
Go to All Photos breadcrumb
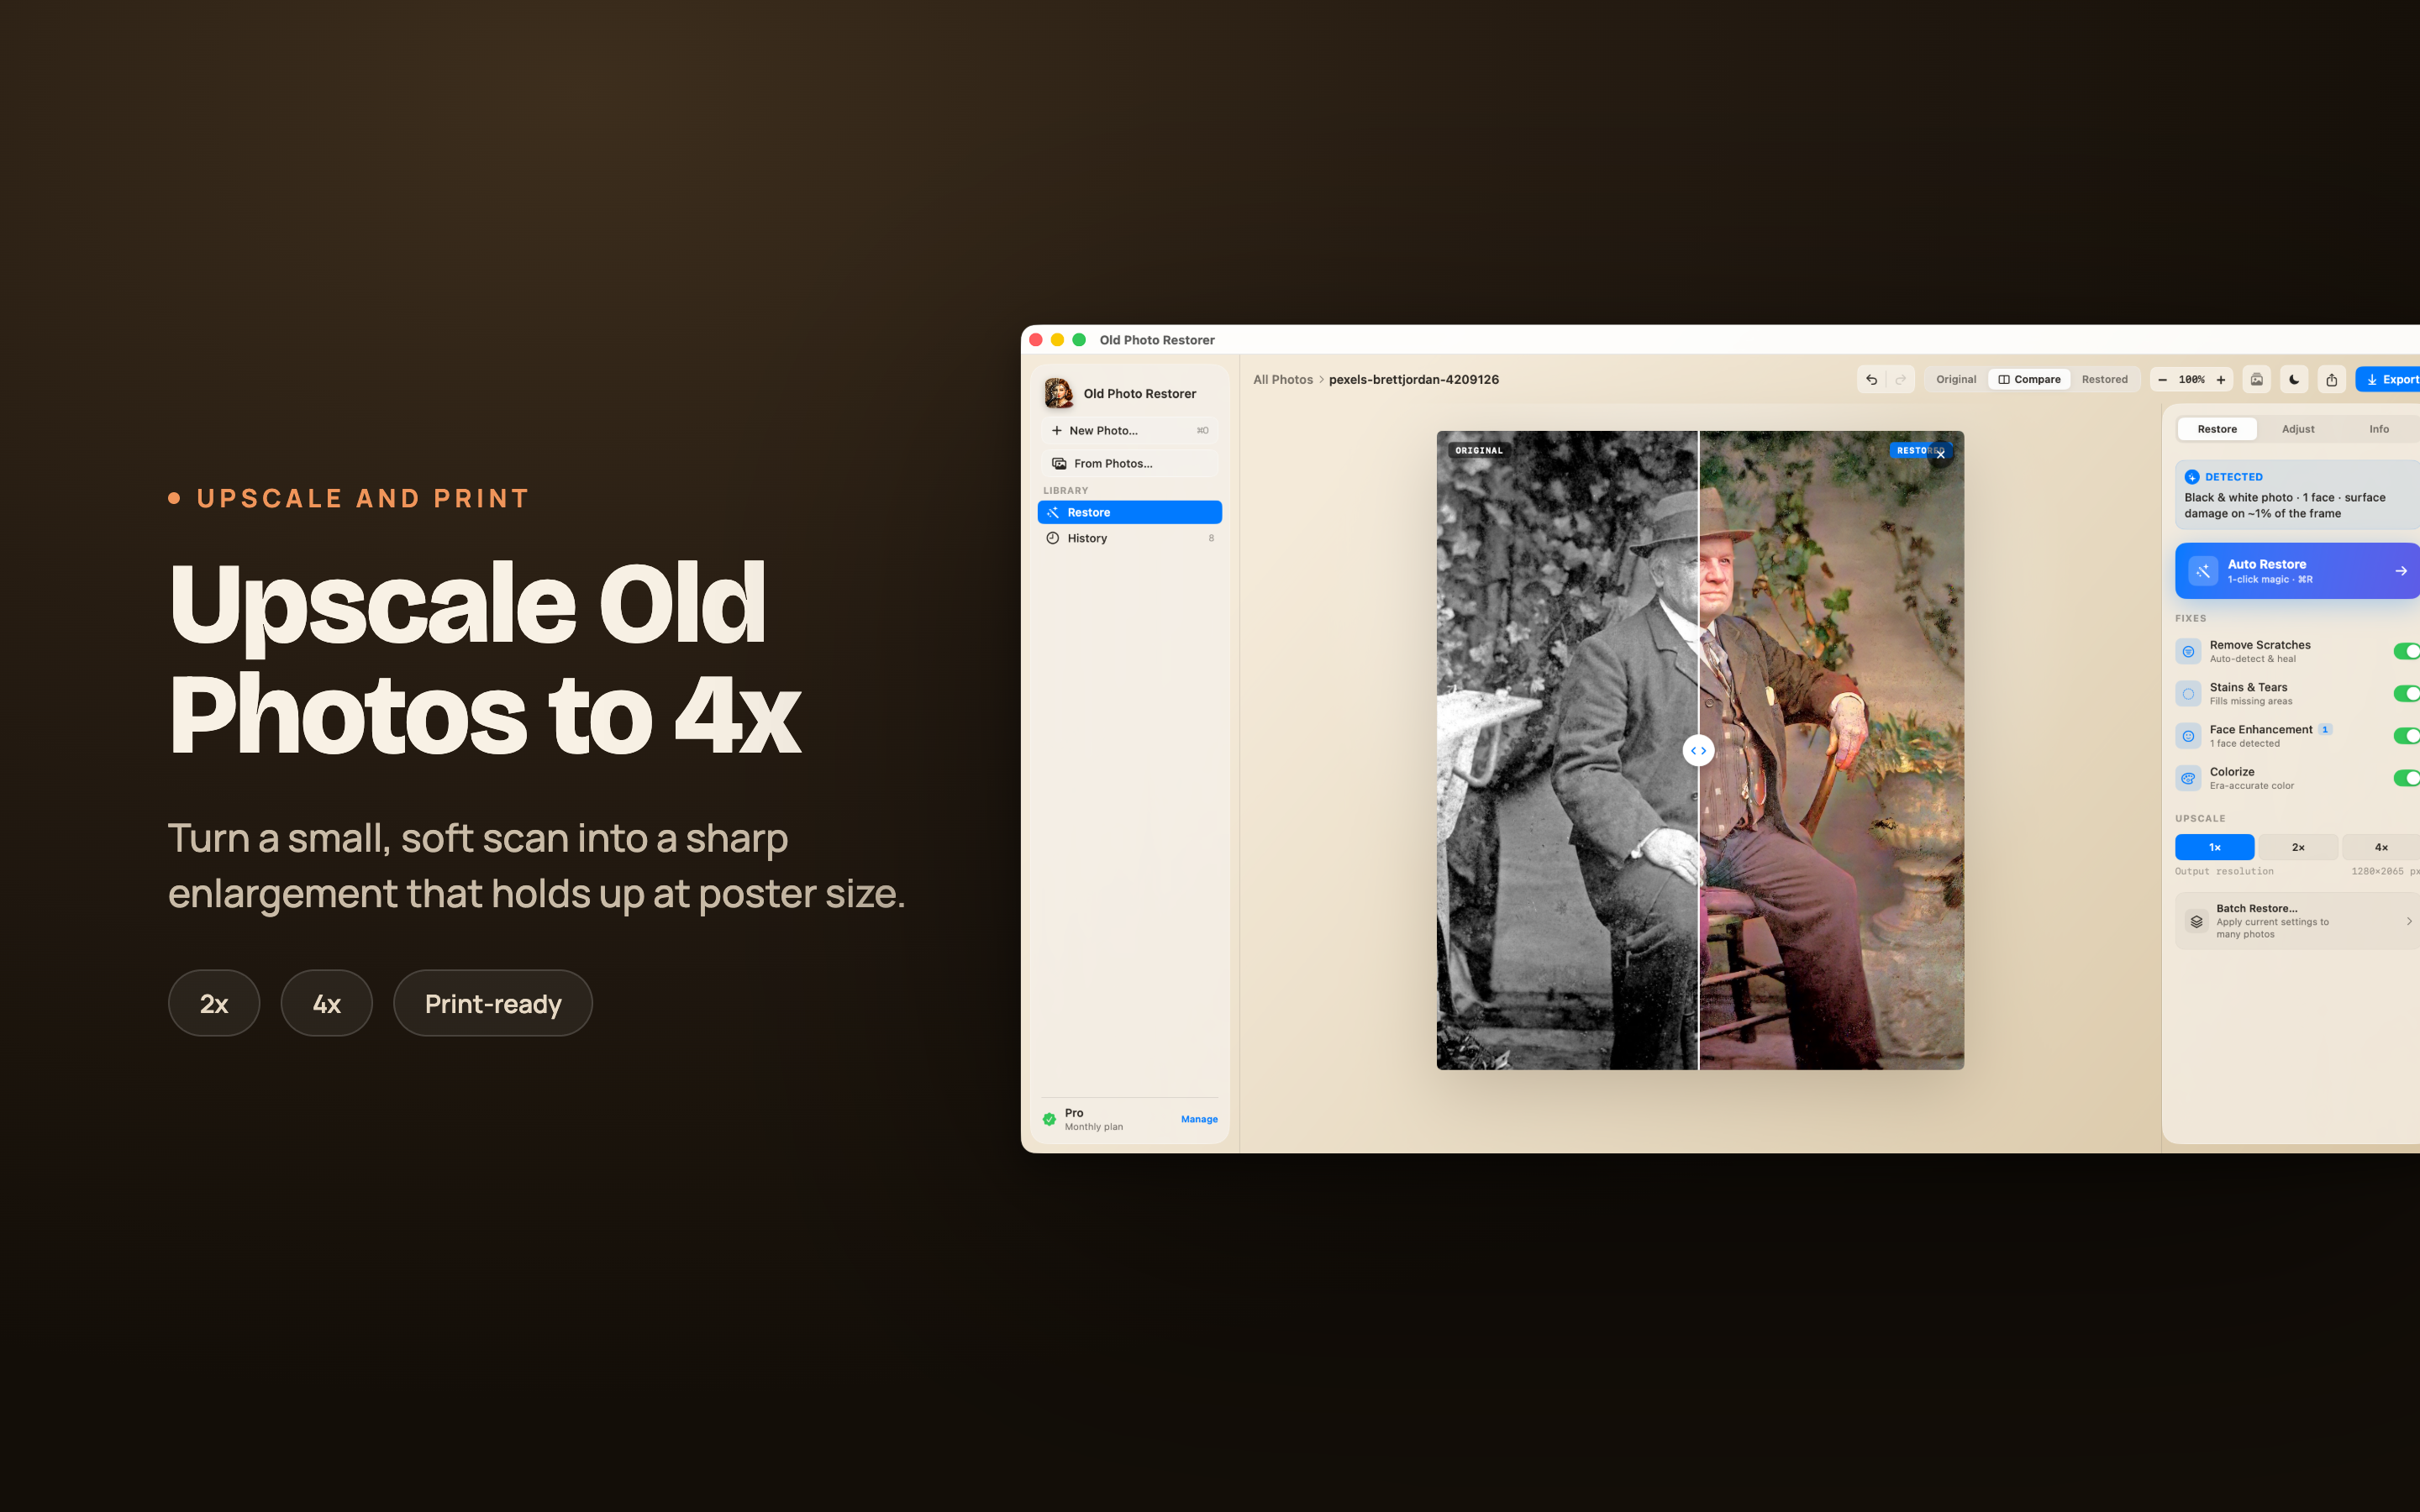(1283, 380)
